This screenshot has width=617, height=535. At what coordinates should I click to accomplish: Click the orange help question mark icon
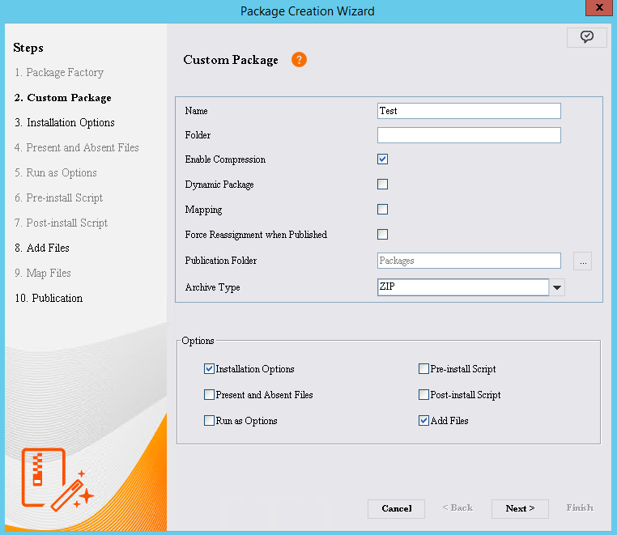299,60
